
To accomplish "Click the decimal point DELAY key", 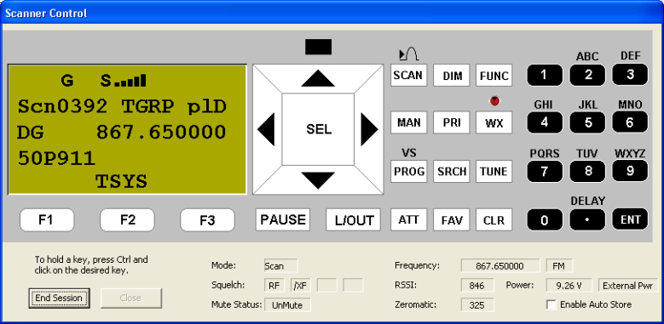I will [x=587, y=219].
